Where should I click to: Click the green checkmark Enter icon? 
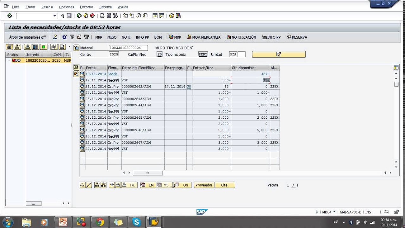point(9,16)
